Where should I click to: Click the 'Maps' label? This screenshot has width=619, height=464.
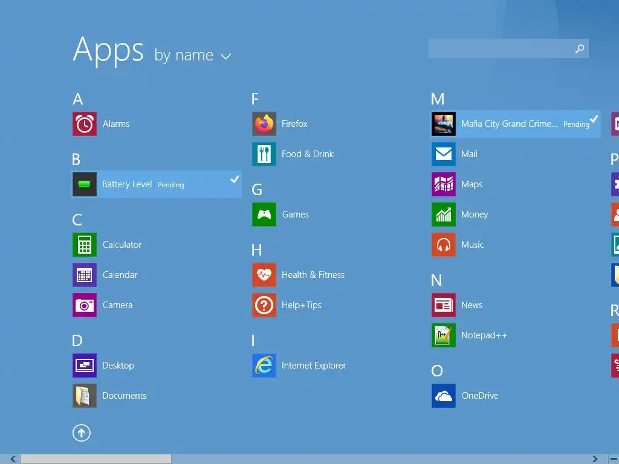[x=472, y=184]
